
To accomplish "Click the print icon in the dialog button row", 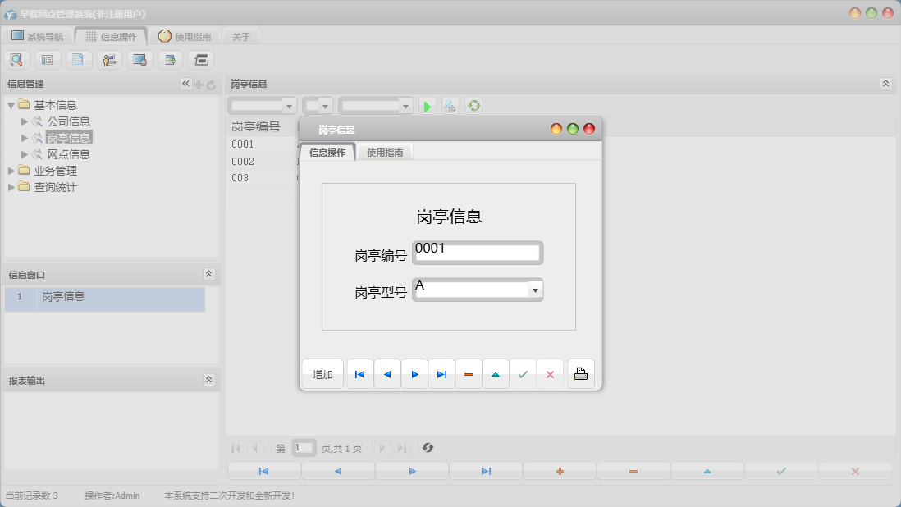I will pos(581,373).
